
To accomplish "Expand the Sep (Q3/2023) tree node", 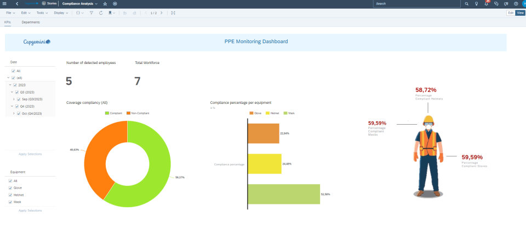I will [x=14, y=100].
